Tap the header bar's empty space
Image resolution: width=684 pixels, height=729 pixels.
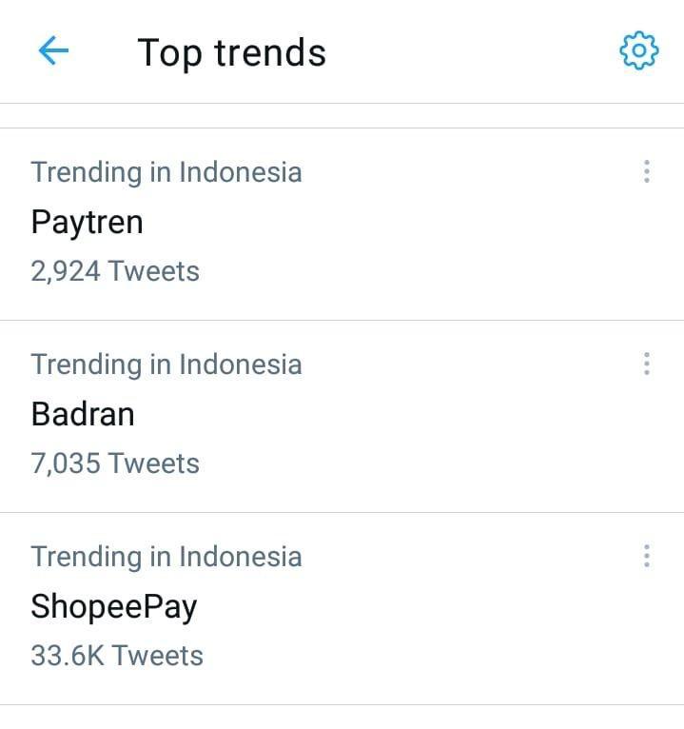point(464,51)
